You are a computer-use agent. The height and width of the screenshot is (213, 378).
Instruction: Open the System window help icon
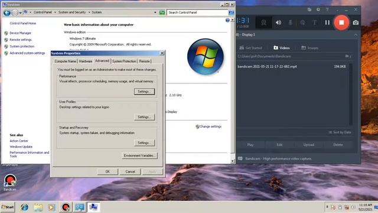click(227, 20)
